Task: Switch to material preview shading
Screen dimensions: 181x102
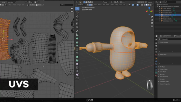Action: coord(149,5)
